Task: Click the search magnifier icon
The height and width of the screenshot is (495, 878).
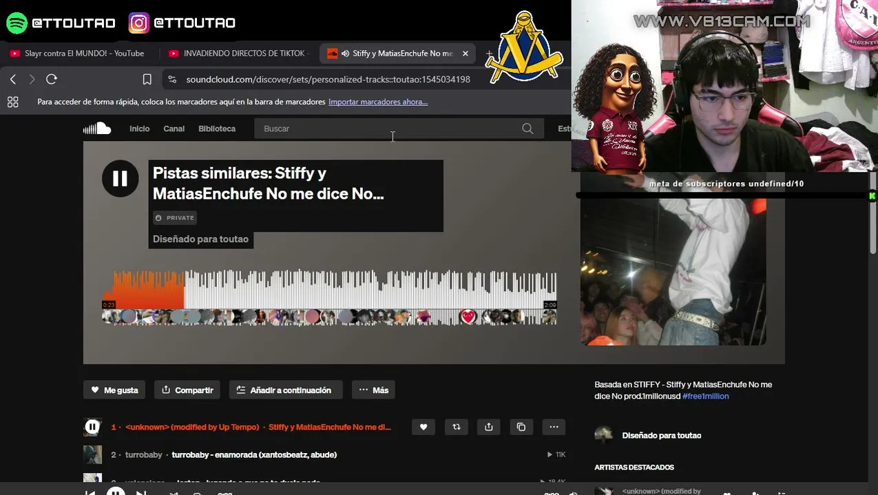Action: pyautogui.click(x=527, y=129)
